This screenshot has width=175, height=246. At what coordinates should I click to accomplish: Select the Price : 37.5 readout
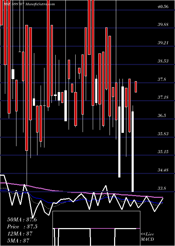(22, 227)
